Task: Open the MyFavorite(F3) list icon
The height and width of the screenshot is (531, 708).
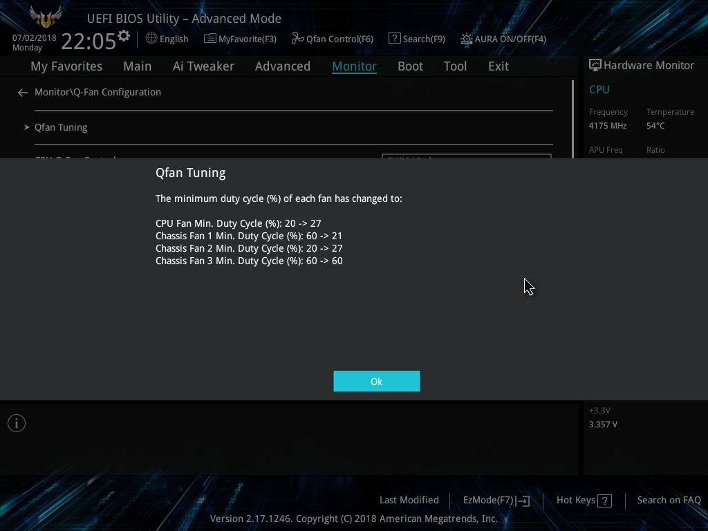Action: [x=210, y=39]
